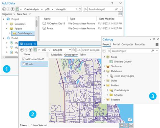Toggle details panel icon in Add Data dialog
Image resolution: width=160 pixels, height=128 pixels.
pyautogui.click(x=120, y=14)
